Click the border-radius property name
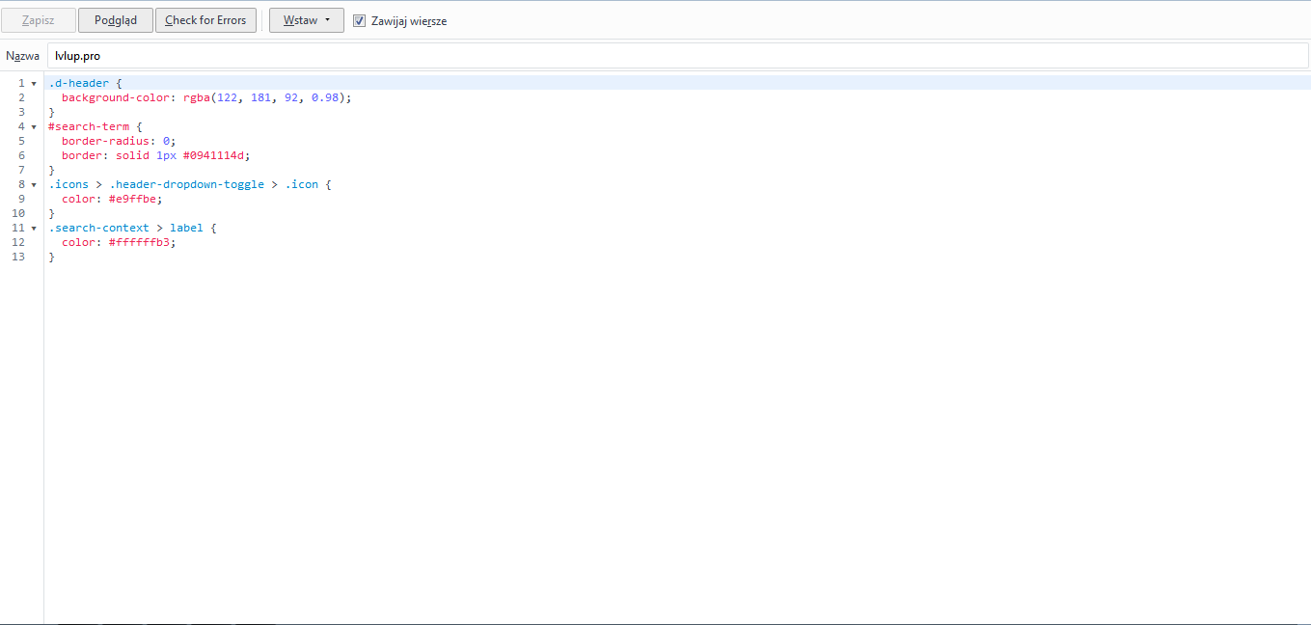Screen dimensions: 1311x625 (105, 141)
